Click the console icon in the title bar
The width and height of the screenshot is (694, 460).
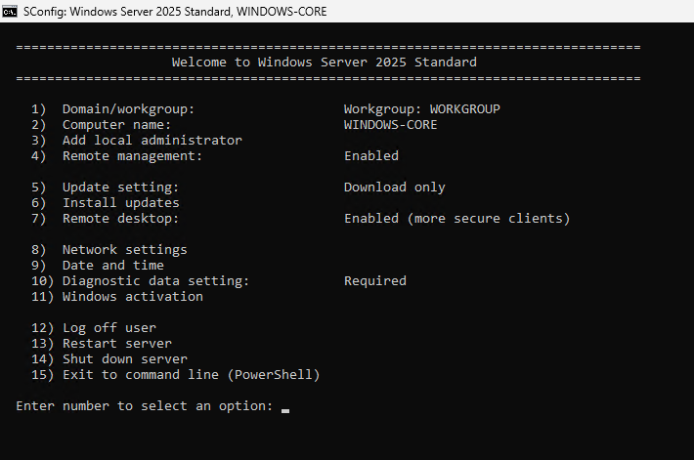pyautogui.click(x=12, y=11)
